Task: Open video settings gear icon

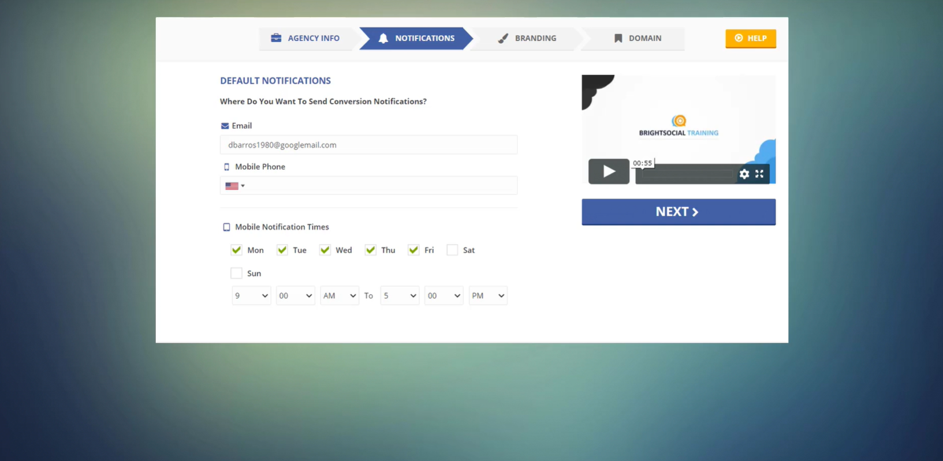Action: point(744,174)
